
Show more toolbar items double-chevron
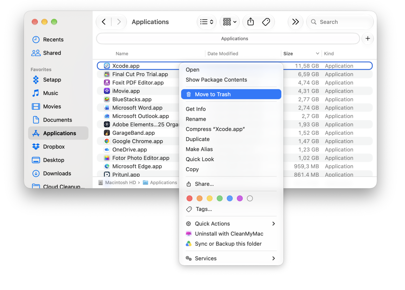click(295, 22)
